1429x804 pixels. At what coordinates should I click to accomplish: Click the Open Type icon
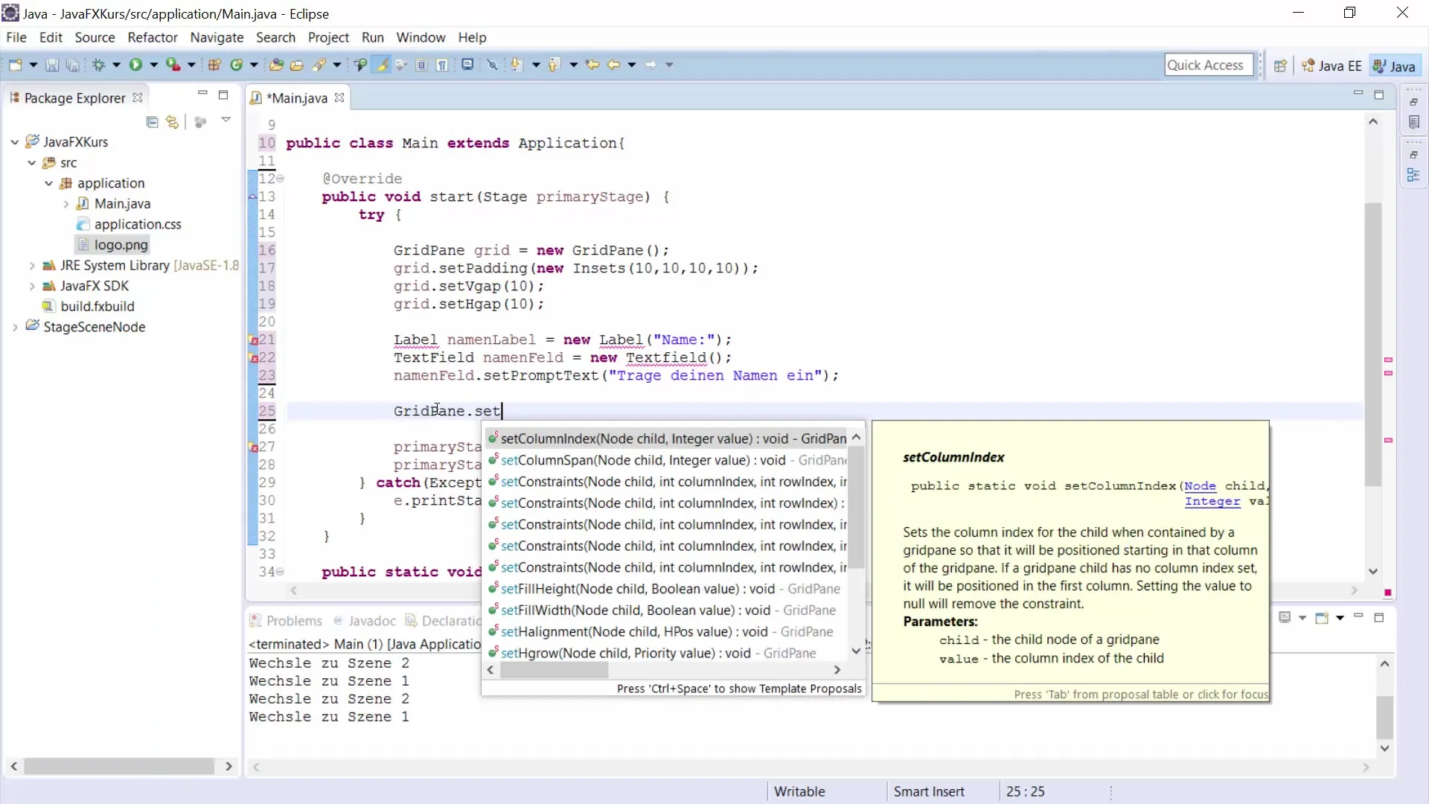pyautogui.click(x=276, y=65)
